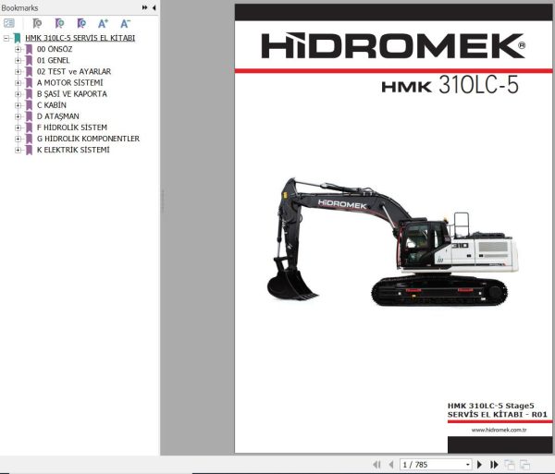Screen dimensions: 555x474
Task: Click the HMK 310LC-5 model title text
Action: point(450,85)
